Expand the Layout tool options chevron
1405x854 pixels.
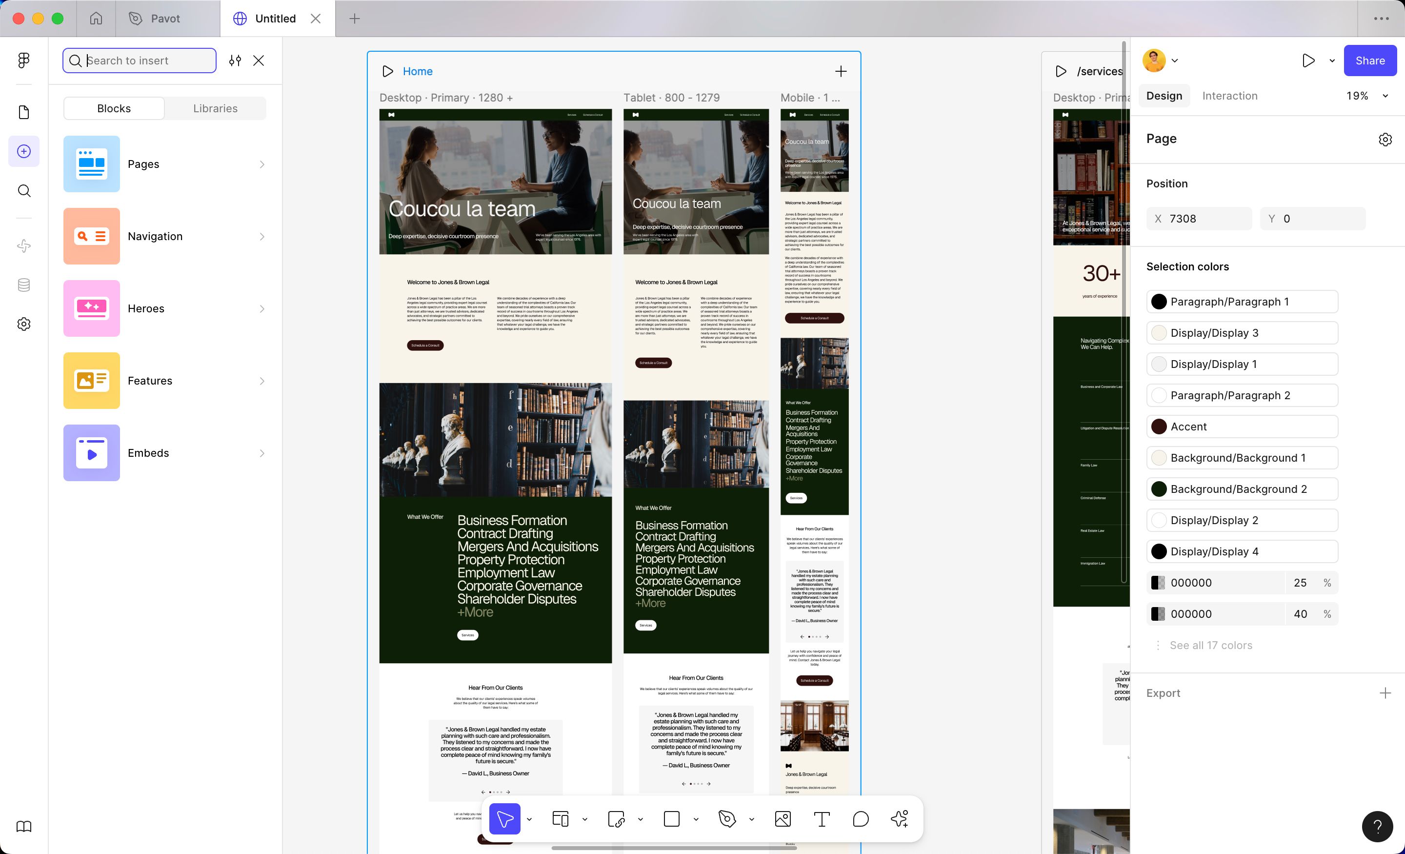[x=585, y=819]
